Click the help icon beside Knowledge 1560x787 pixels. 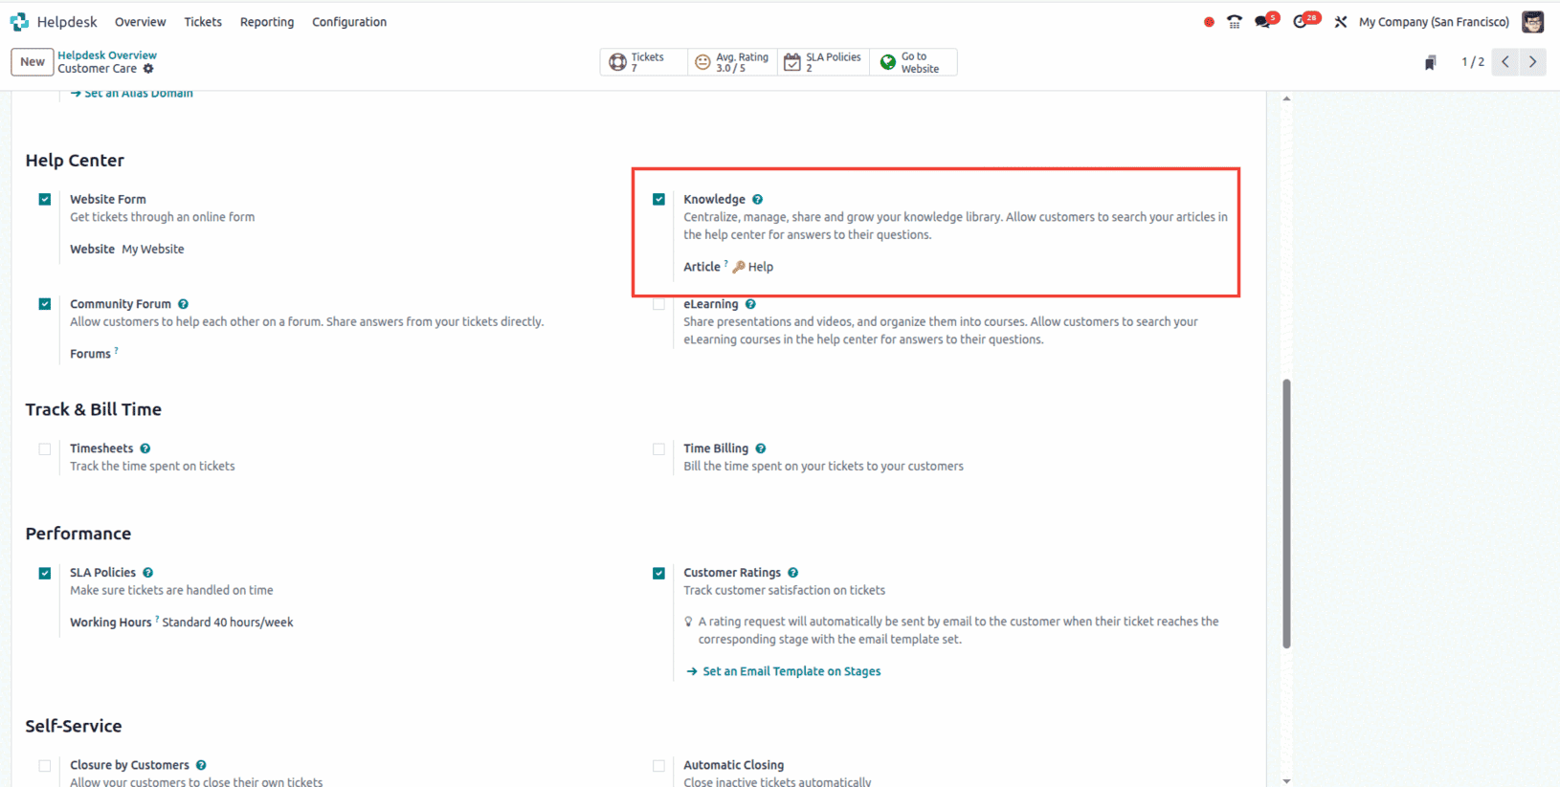(757, 200)
